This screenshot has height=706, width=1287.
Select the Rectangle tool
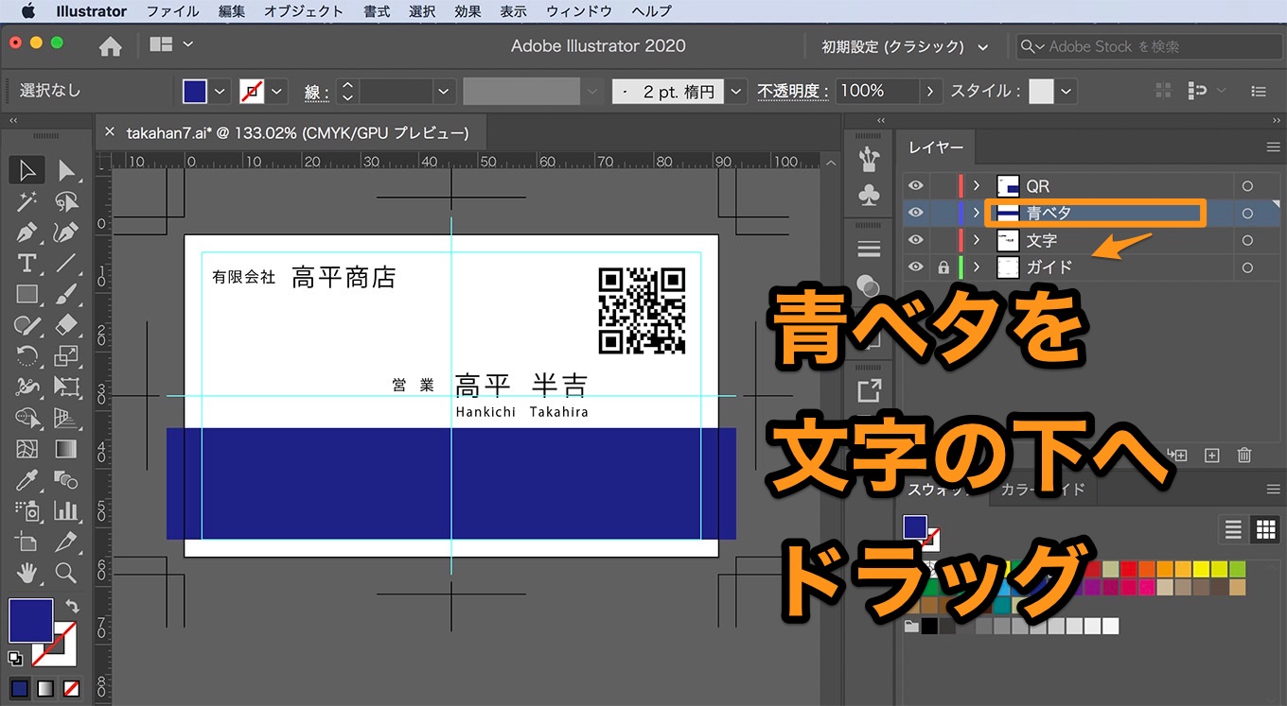[x=26, y=295]
